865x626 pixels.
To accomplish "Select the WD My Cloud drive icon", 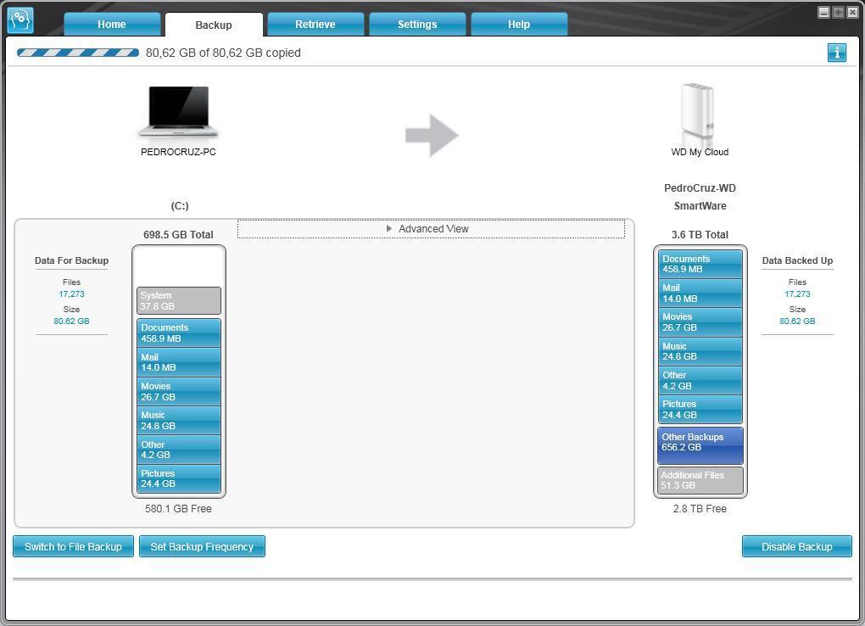I will pyautogui.click(x=698, y=113).
